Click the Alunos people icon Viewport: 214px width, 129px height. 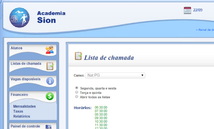click(49, 50)
